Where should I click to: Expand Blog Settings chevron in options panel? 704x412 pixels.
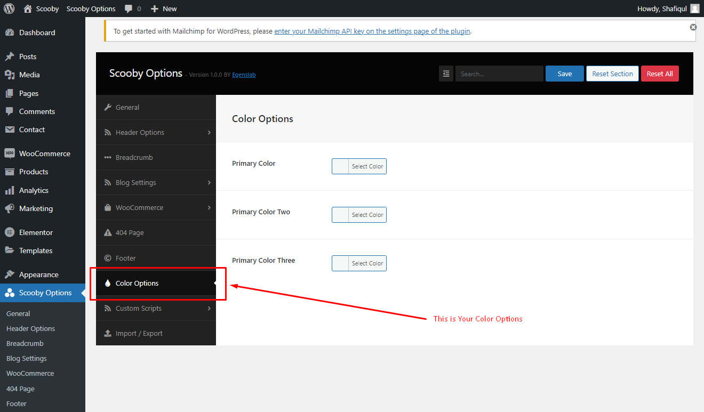pos(209,182)
